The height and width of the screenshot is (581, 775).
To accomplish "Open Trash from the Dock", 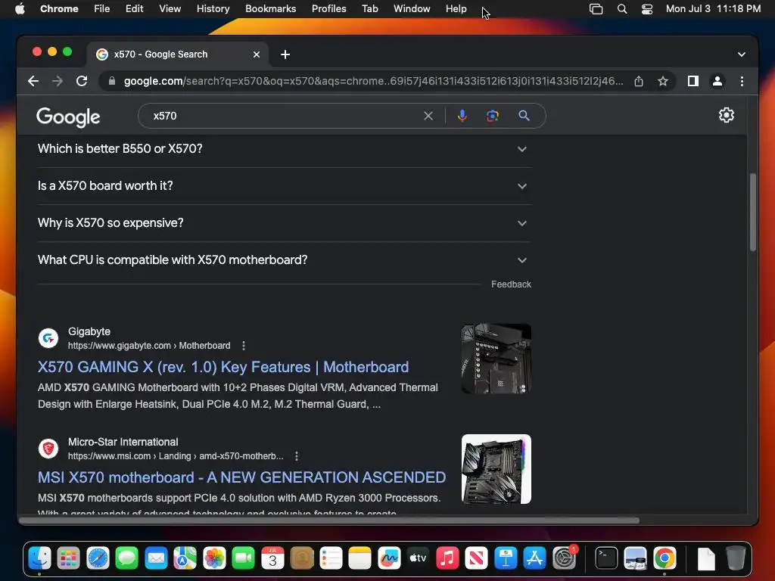I will (x=736, y=559).
